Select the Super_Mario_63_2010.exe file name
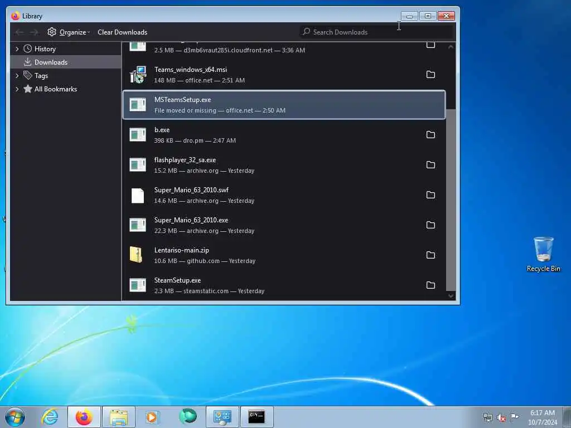571x428 pixels. pyautogui.click(x=191, y=220)
